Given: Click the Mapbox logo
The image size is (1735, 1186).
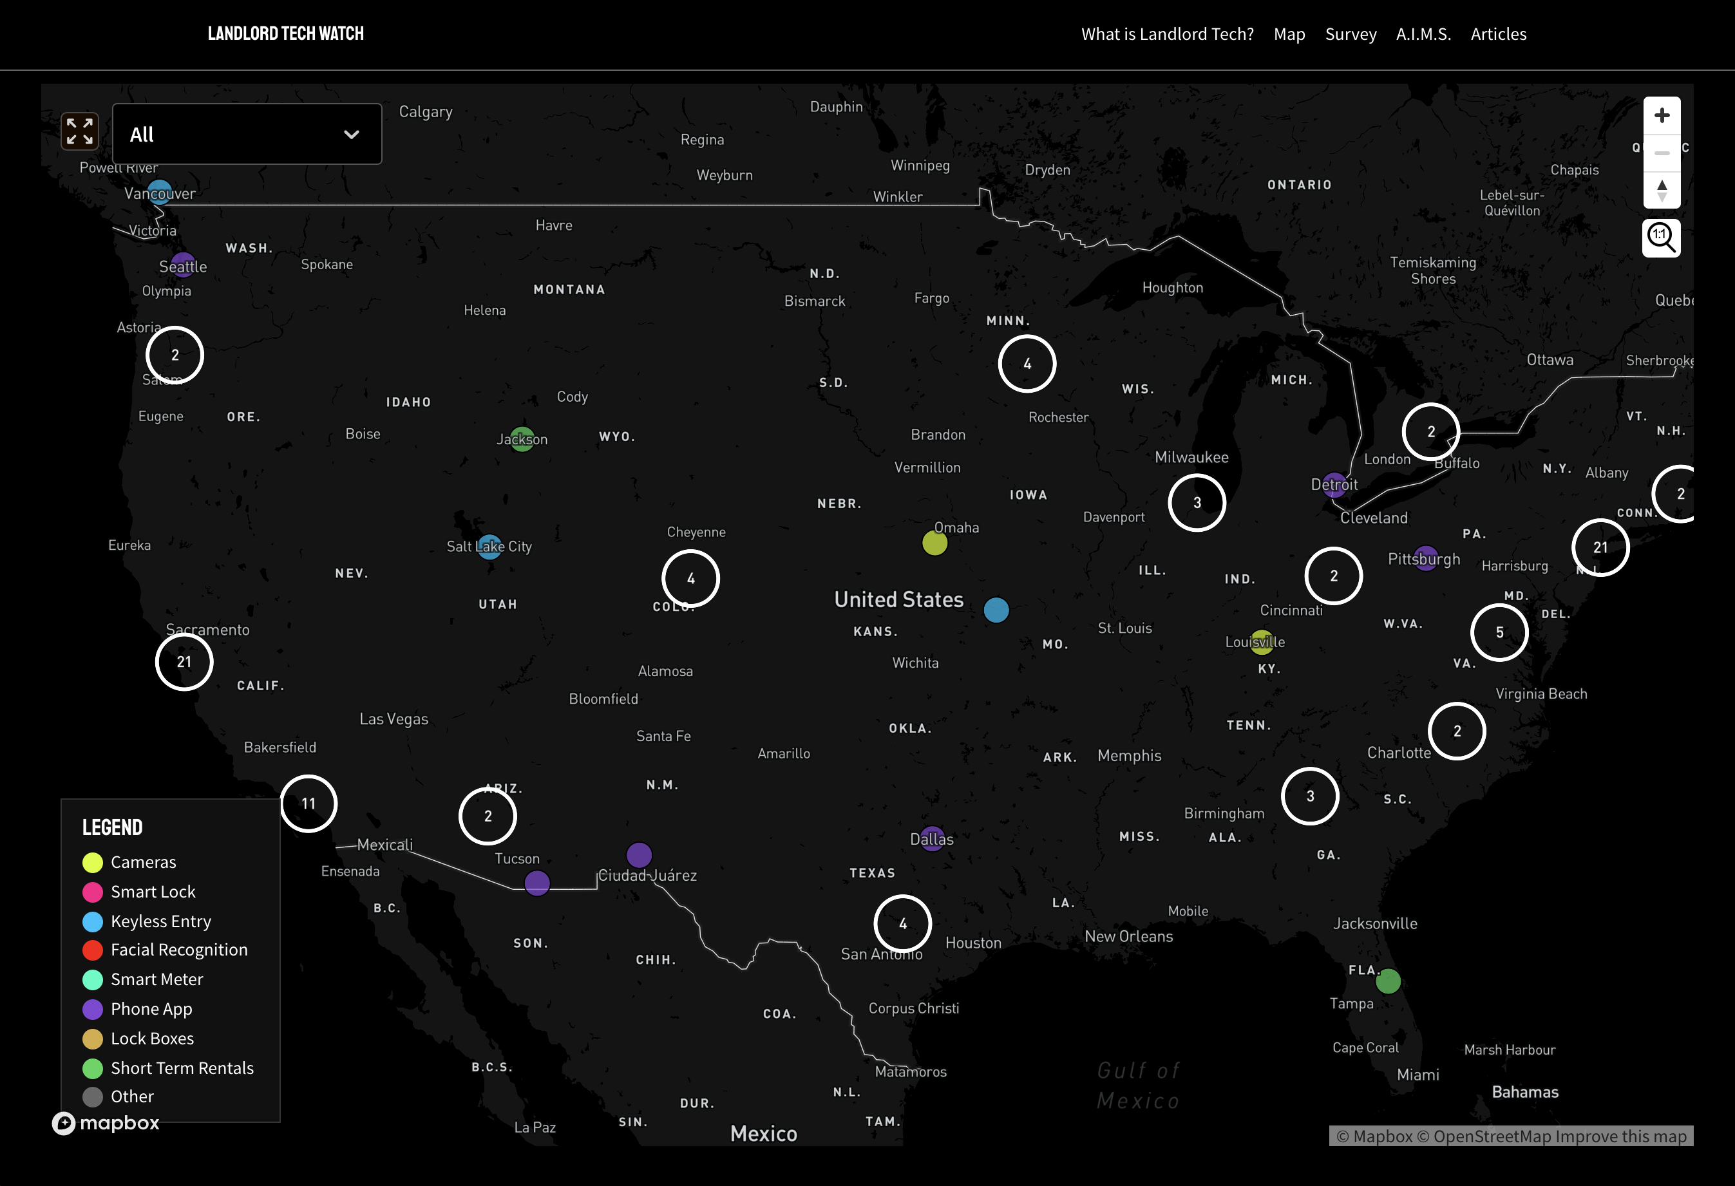Looking at the screenshot, I should pos(105,1122).
